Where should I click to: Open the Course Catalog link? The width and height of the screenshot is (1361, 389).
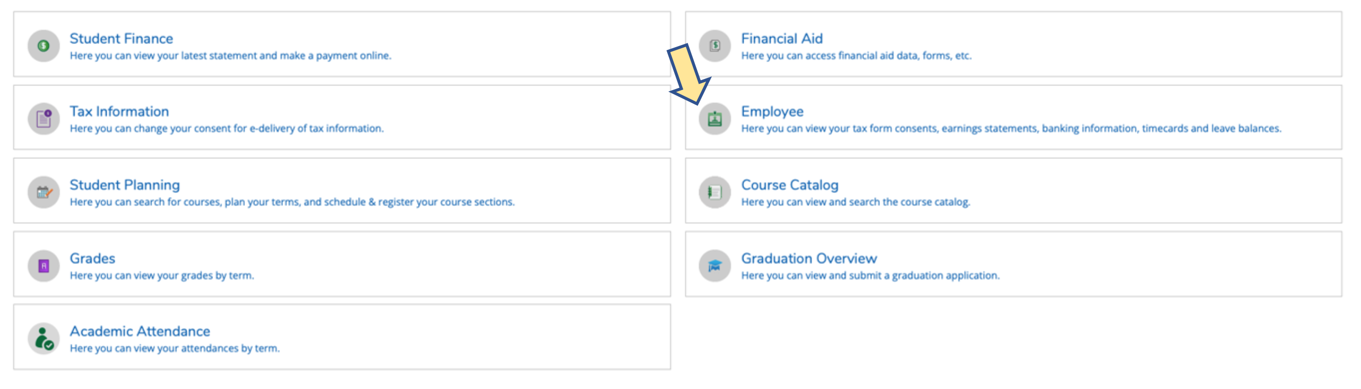(790, 185)
